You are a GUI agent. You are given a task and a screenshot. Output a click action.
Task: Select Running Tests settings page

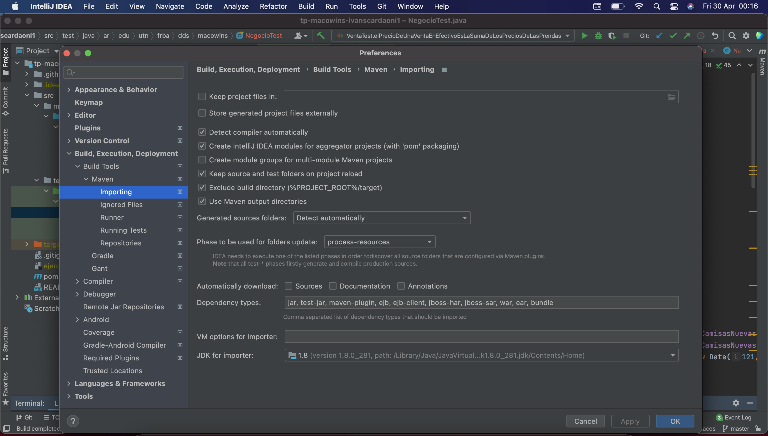click(123, 230)
